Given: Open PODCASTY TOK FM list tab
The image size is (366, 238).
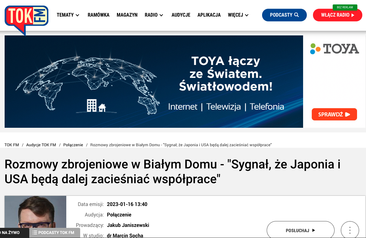Looking at the screenshot, I should tap(55, 233).
